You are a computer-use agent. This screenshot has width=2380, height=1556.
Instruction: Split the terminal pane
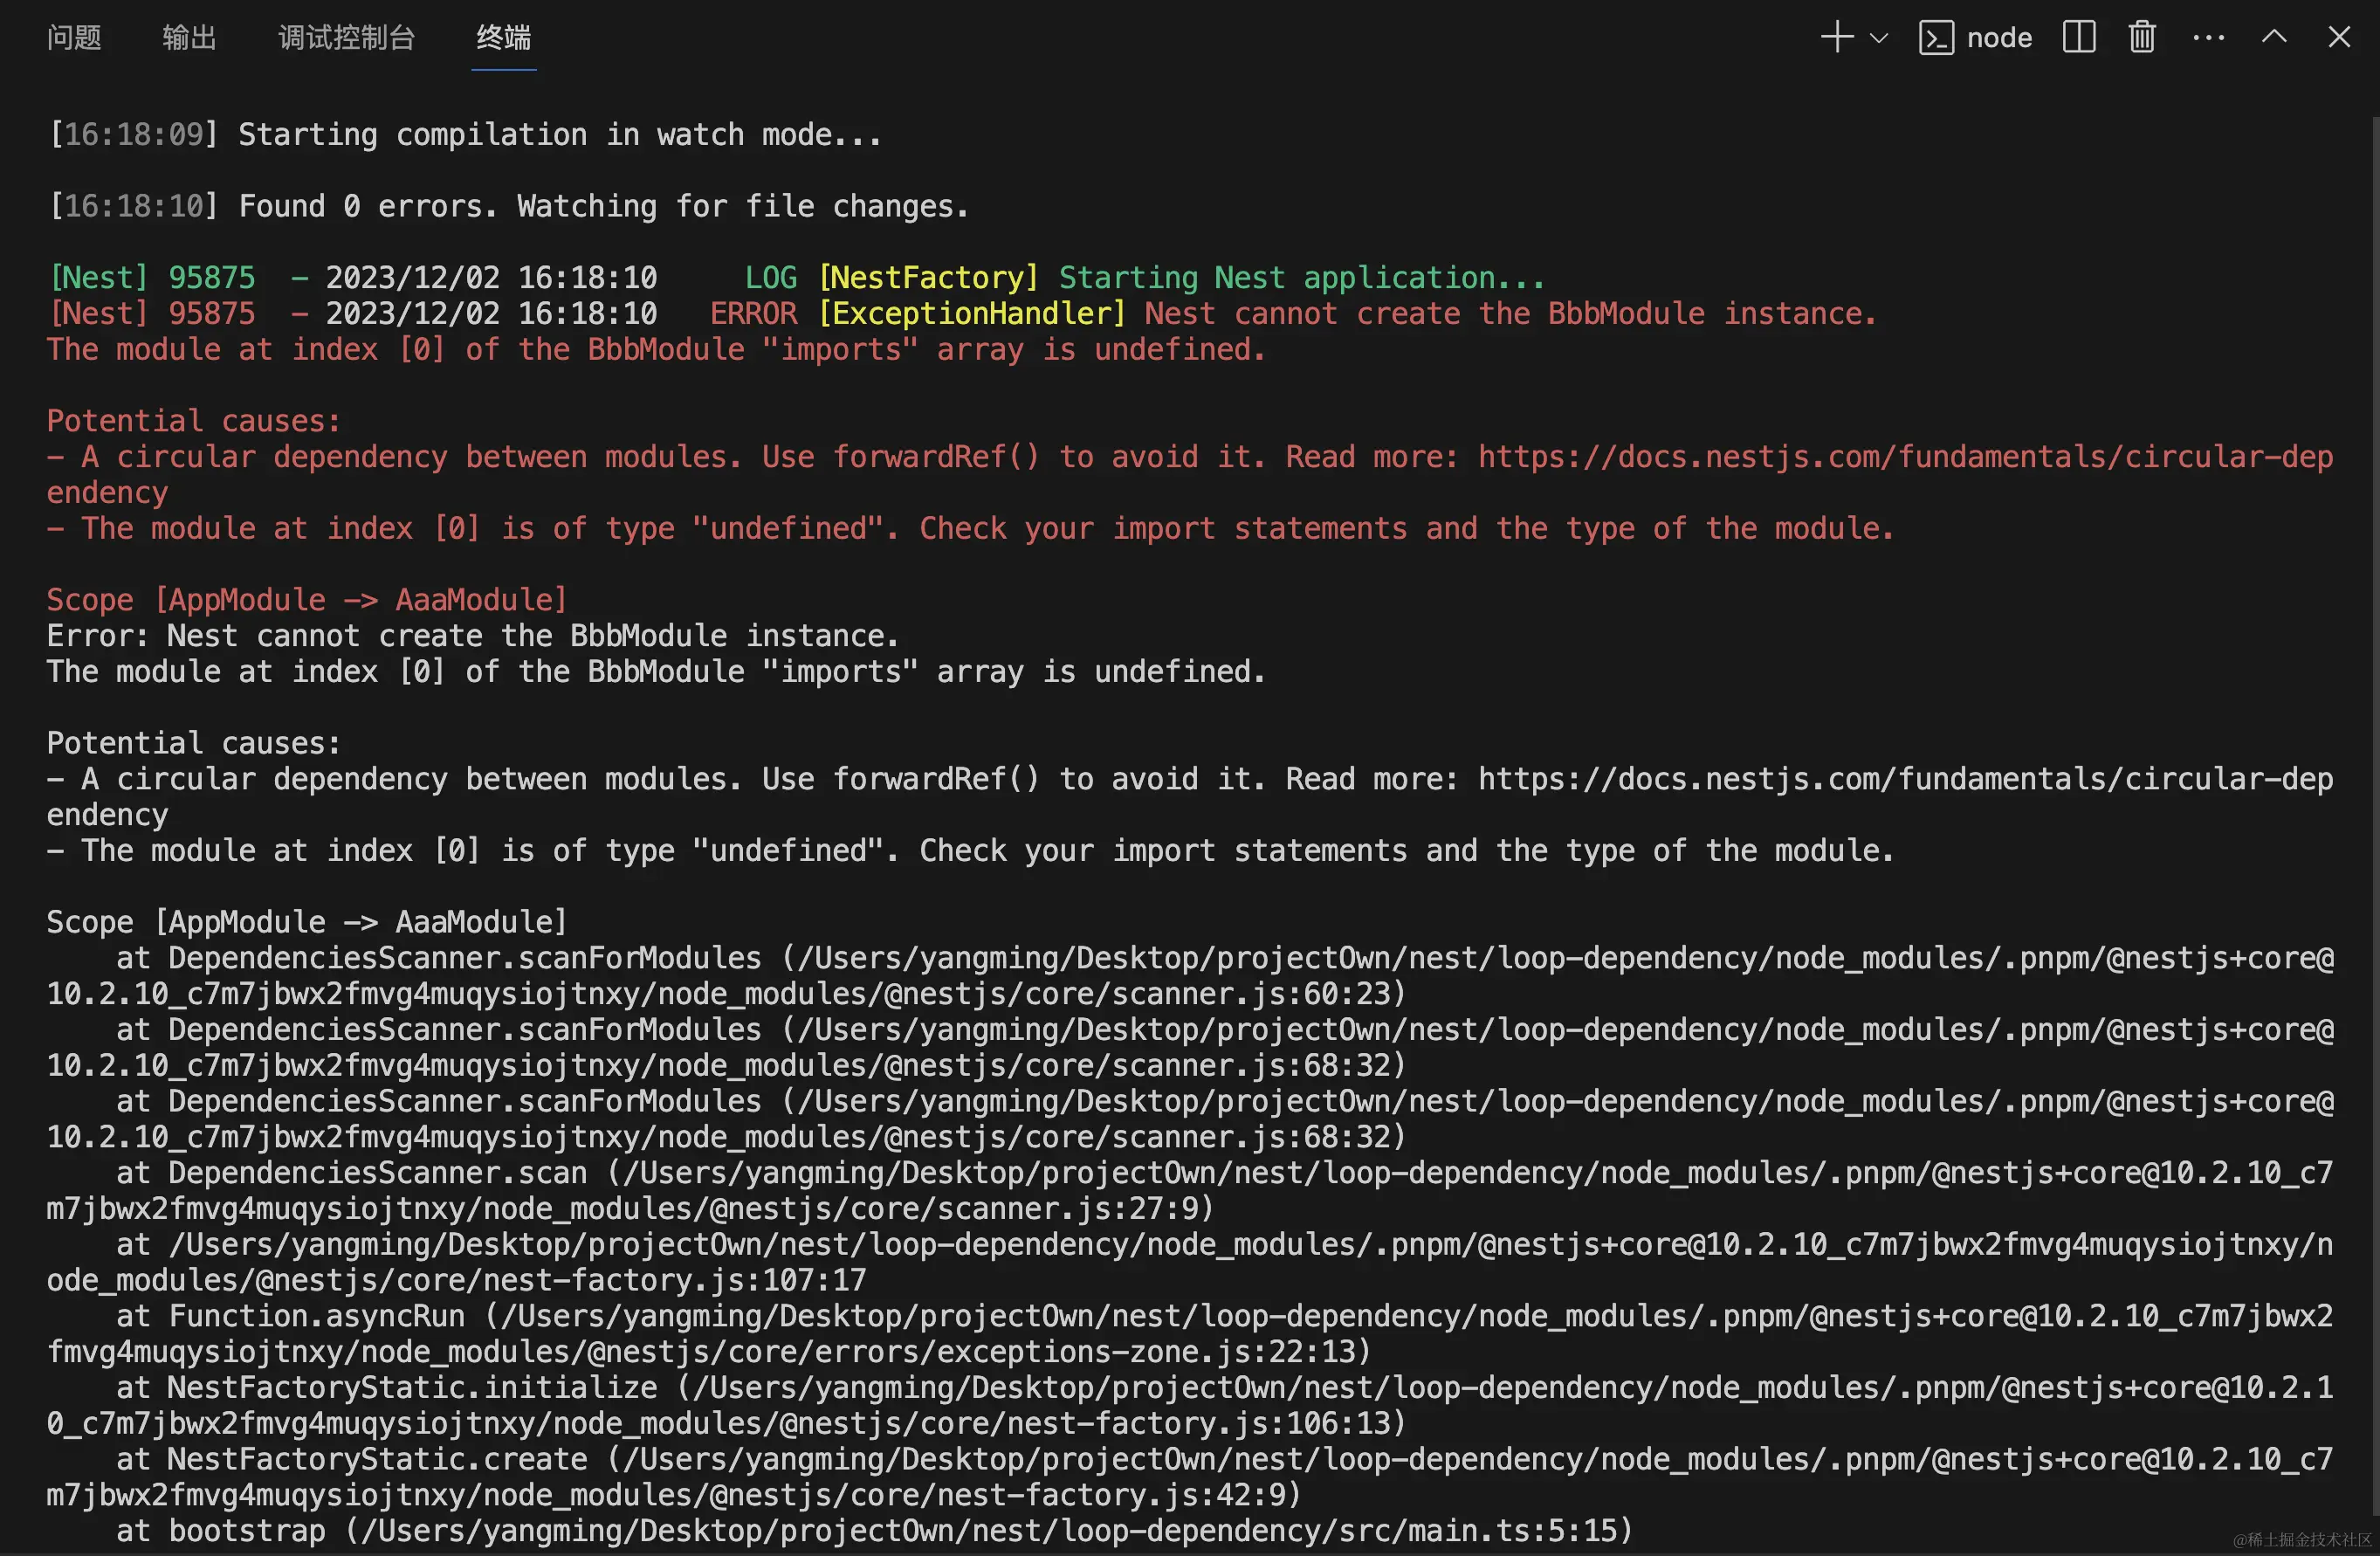click(x=2079, y=38)
